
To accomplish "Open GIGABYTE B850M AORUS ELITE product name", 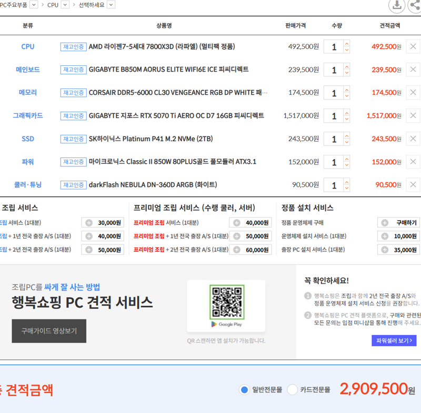I will click(x=168, y=70).
